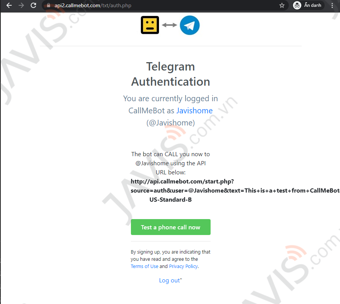Image resolution: width=340 pixels, height=304 pixels.
Task: Click the yellow CallMeBot robot face logo
Action: tap(150, 25)
